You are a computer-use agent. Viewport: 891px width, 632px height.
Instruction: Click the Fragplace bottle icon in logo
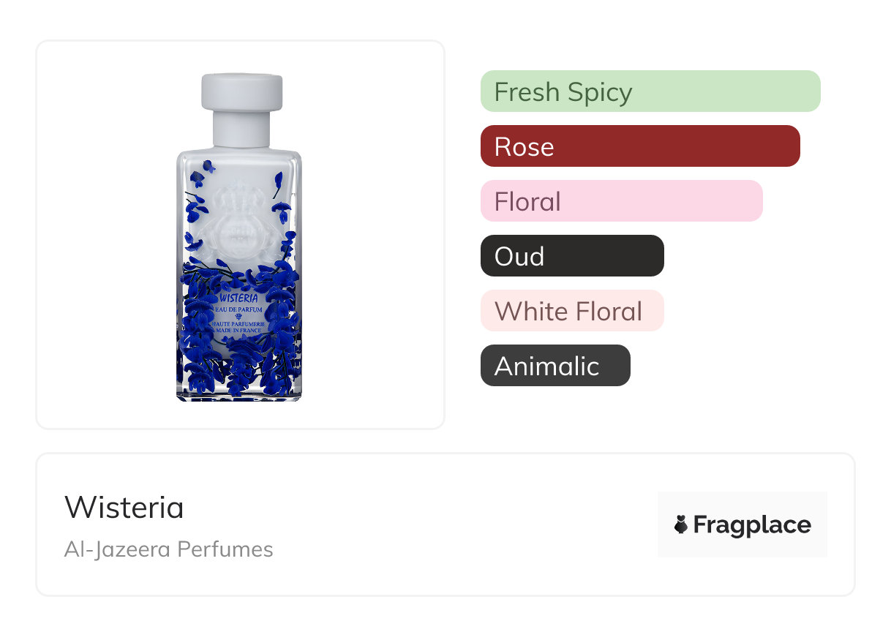tap(681, 524)
